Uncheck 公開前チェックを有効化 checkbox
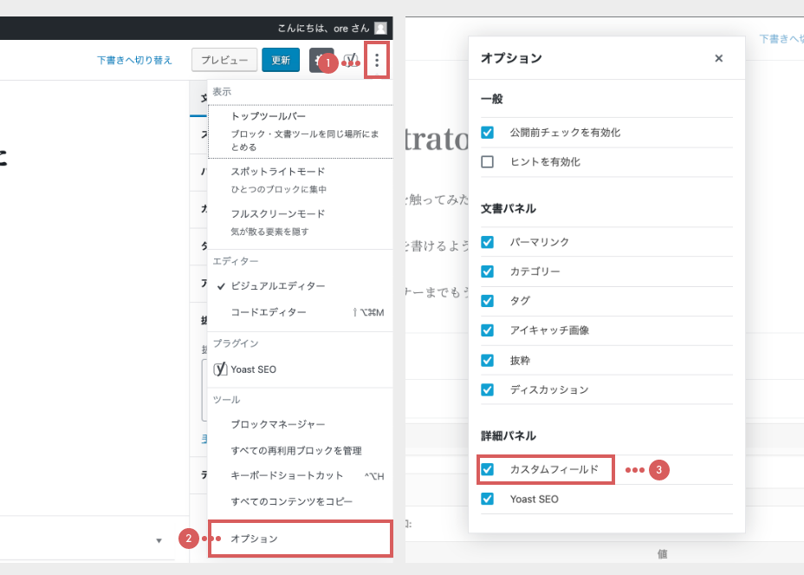This screenshot has width=804, height=575. click(488, 133)
